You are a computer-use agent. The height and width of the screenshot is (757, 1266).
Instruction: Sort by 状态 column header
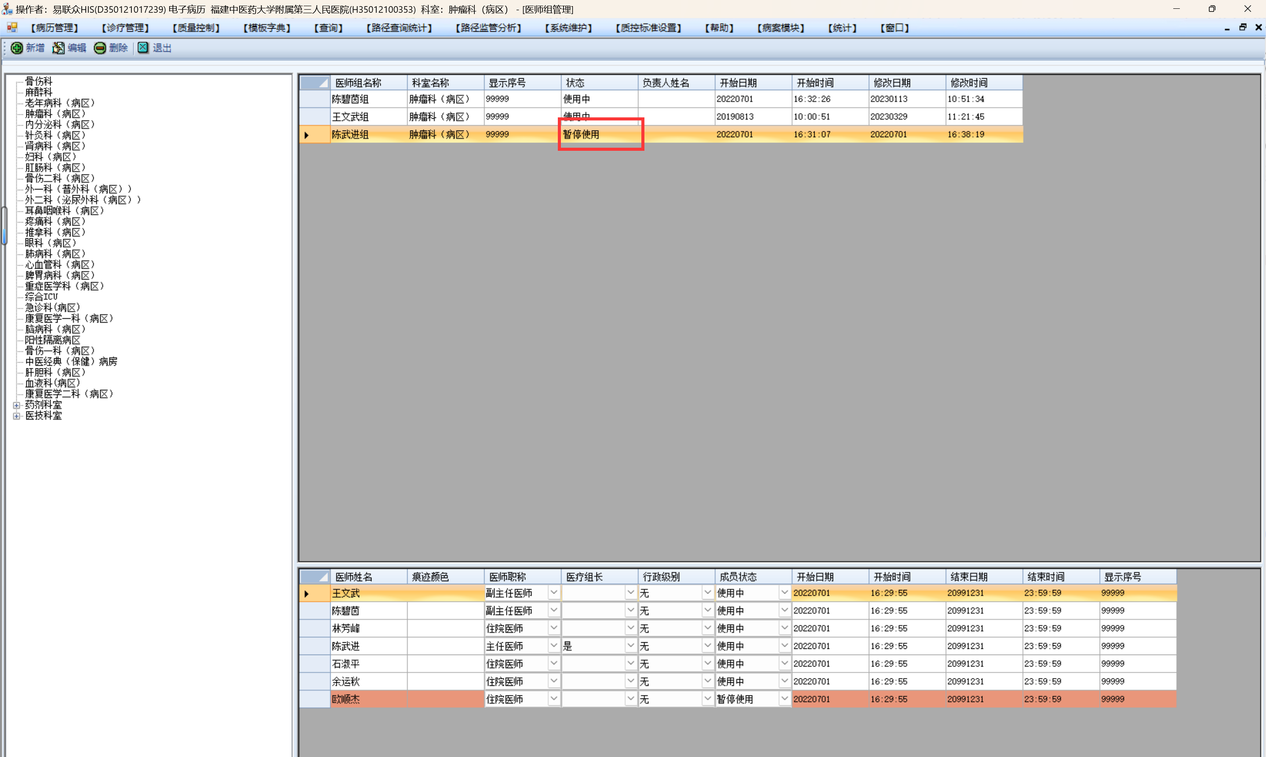pyautogui.click(x=599, y=83)
